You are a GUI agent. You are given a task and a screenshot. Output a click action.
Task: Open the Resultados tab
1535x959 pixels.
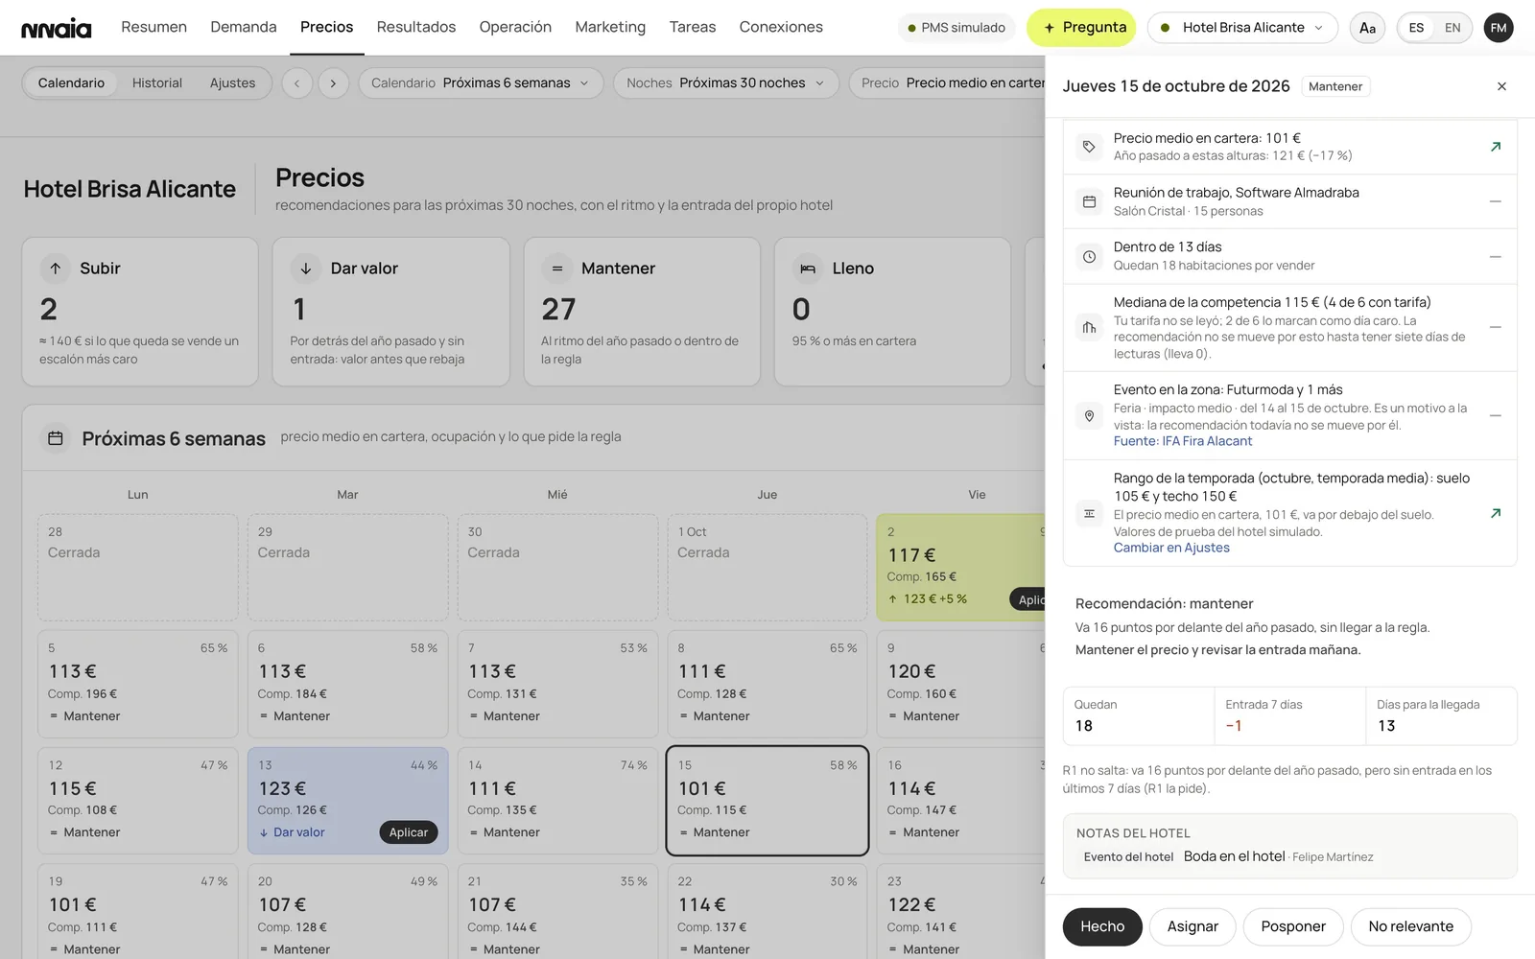(416, 27)
